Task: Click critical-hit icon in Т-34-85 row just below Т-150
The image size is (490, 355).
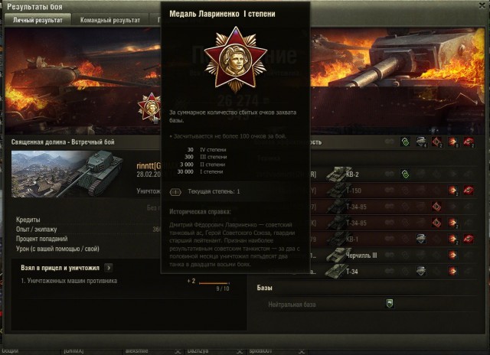Action: tap(436, 207)
